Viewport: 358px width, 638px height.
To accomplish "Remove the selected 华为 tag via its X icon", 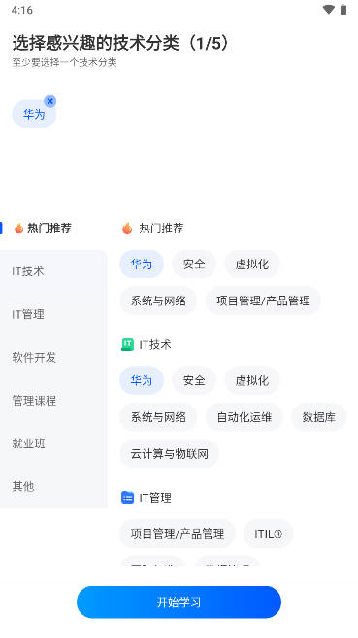I will [x=49, y=101].
